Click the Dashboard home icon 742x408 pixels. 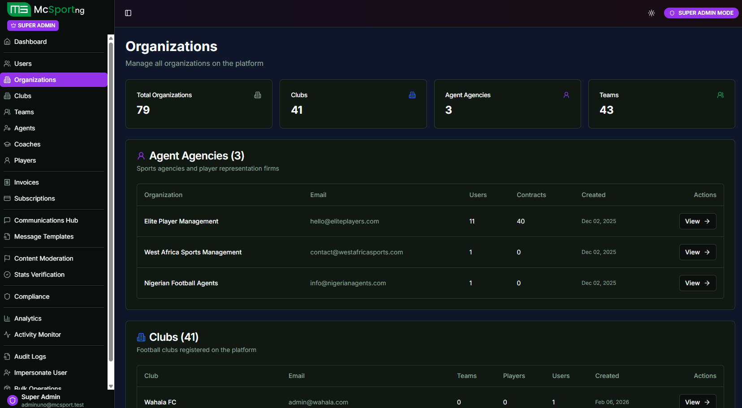7,42
